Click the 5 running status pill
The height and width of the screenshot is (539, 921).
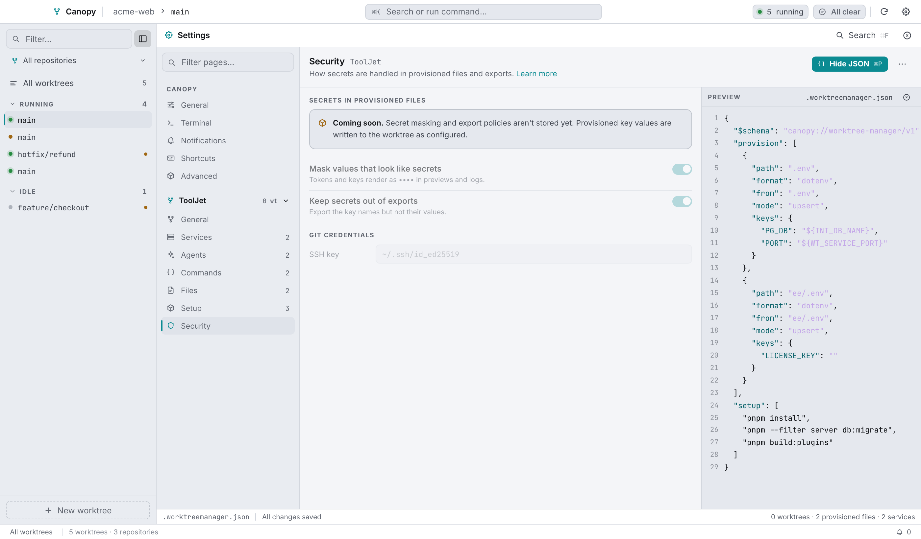pos(780,12)
